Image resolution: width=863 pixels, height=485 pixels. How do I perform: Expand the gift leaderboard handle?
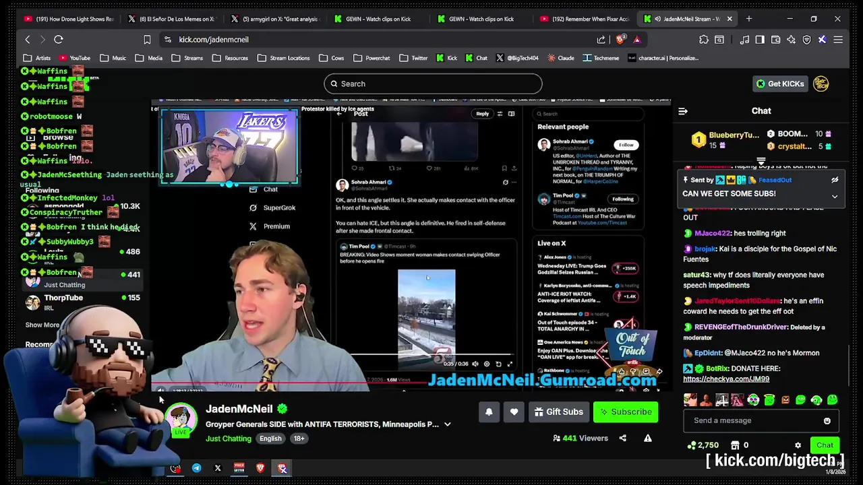point(761,162)
